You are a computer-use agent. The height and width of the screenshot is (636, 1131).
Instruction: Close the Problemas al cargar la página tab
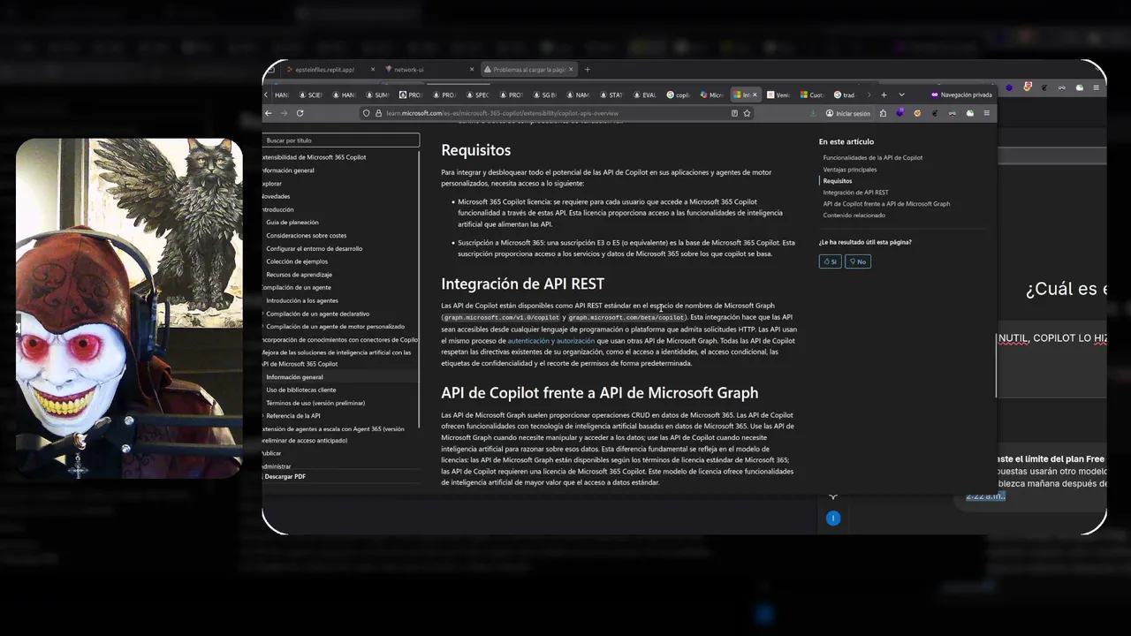coord(571,69)
